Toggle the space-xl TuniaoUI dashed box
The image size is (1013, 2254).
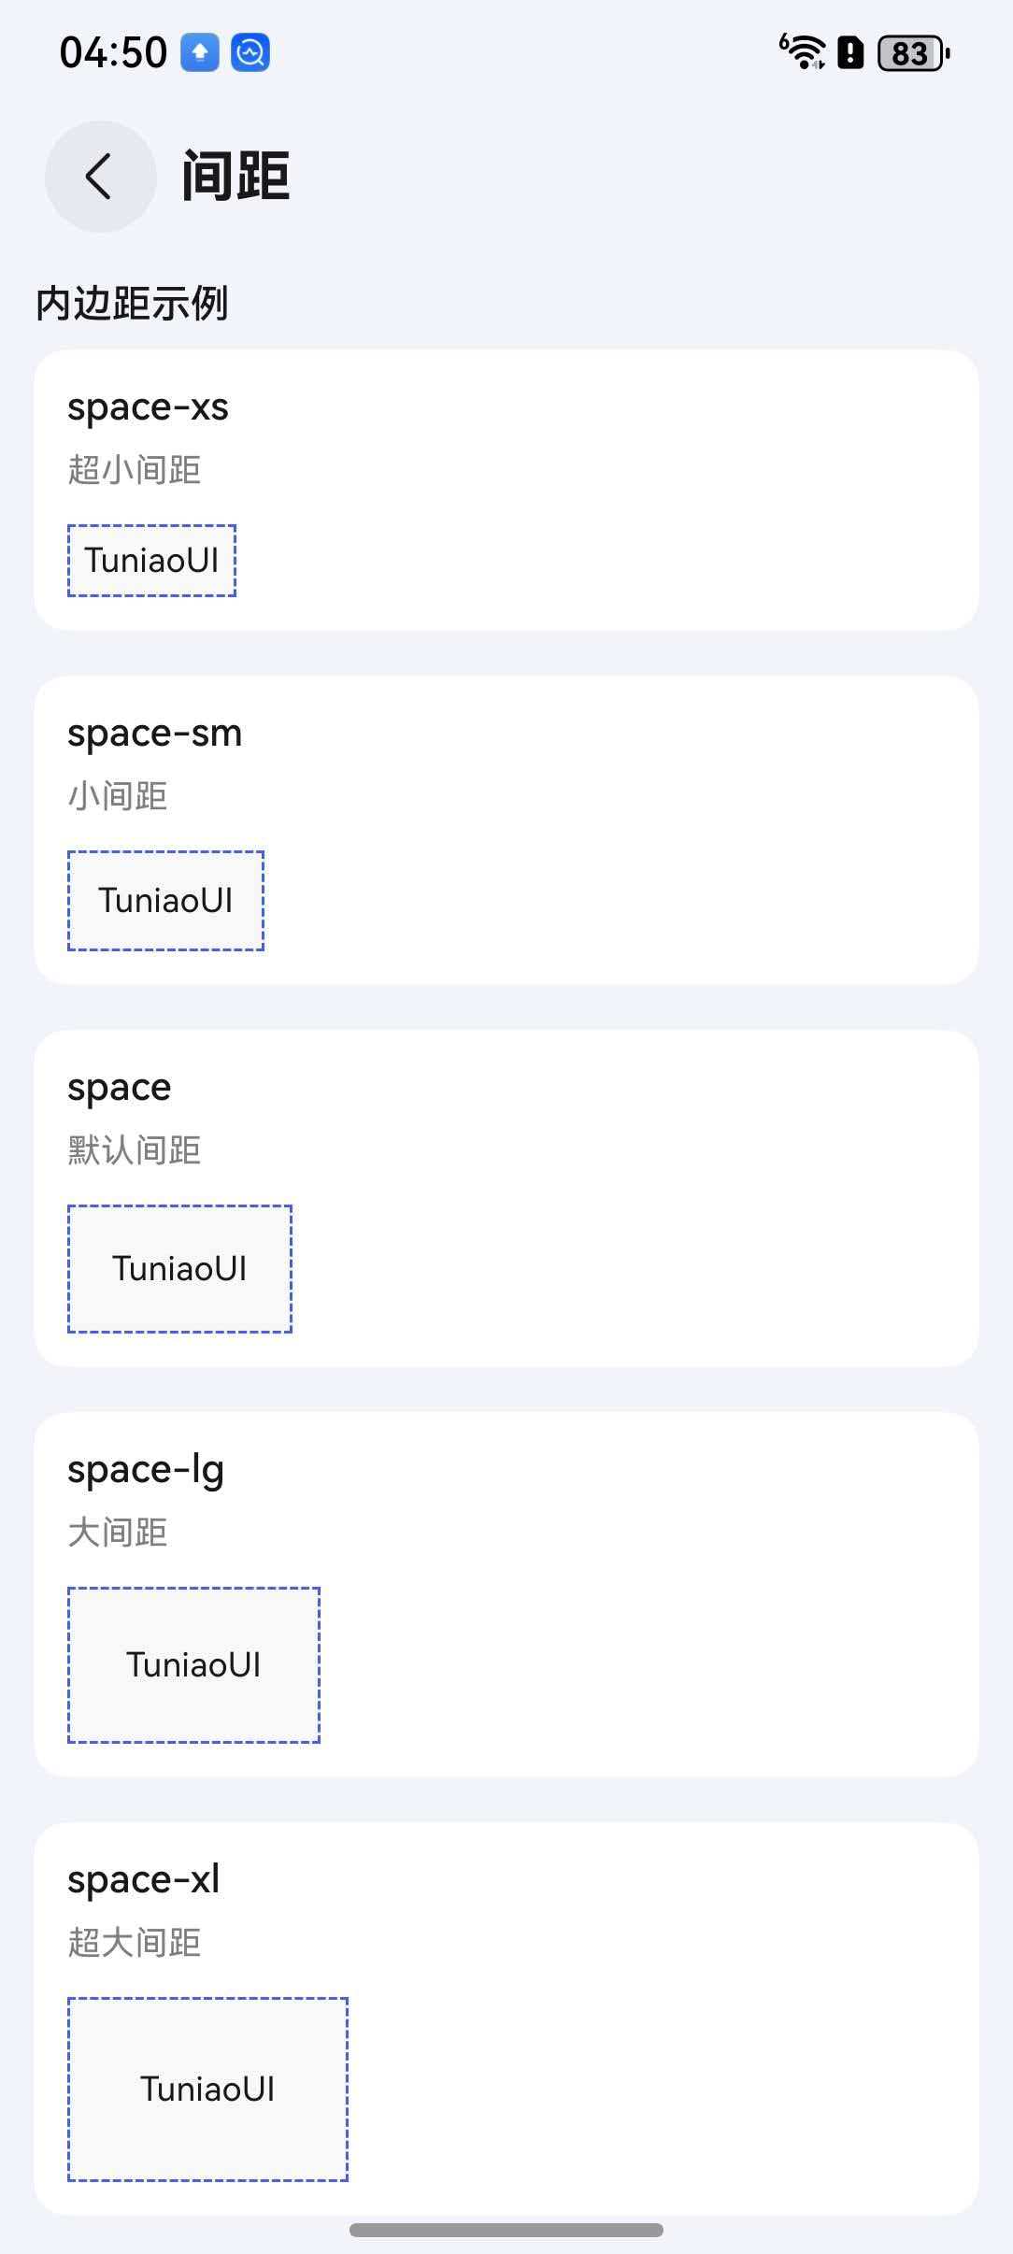pyautogui.click(x=207, y=2090)
